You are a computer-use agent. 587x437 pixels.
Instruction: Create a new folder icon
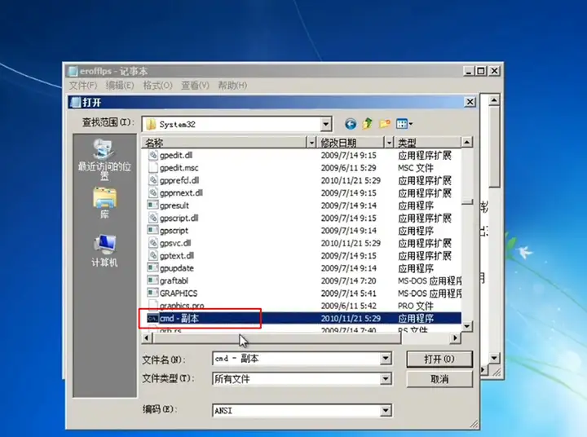pyautogui.click(x=385, y=124)
